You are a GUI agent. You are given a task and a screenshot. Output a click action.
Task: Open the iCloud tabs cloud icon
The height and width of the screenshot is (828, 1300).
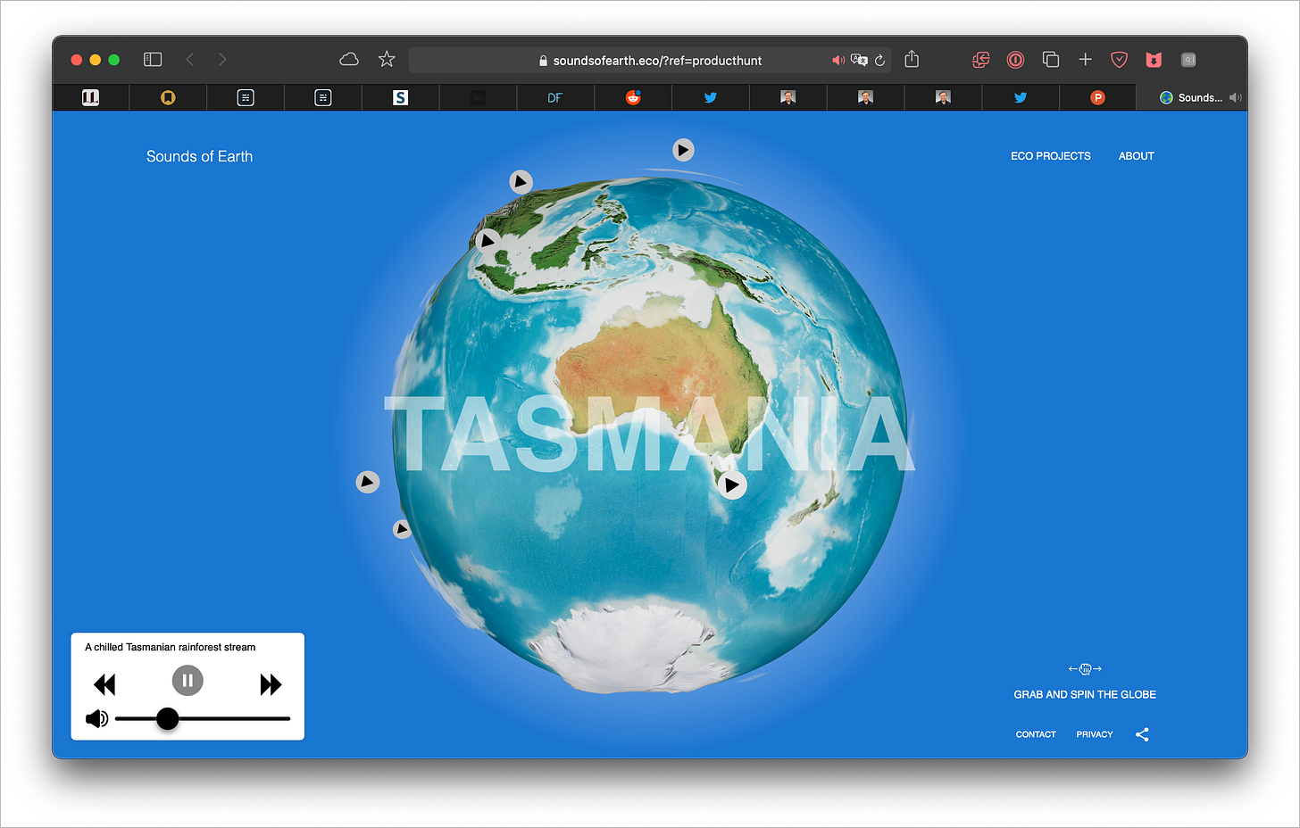click(349, 60)
